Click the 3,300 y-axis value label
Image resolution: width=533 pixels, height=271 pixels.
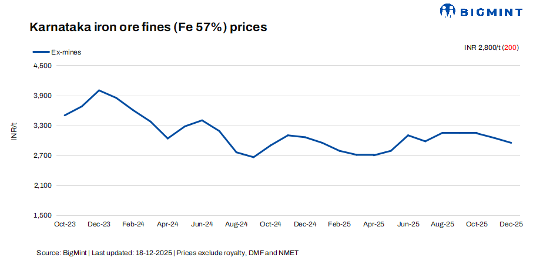click(43, 126)
